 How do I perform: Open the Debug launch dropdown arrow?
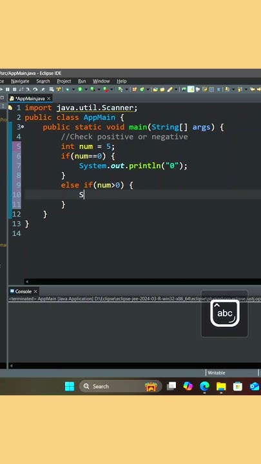tap(73, 90)
